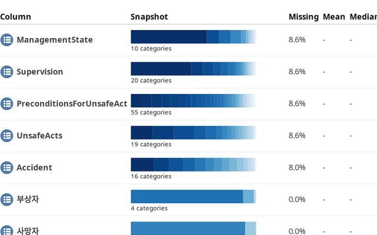Click the UnsafeActs snapshot distribution bar
Screen dimensions: 377x235
tap(193, 132)
